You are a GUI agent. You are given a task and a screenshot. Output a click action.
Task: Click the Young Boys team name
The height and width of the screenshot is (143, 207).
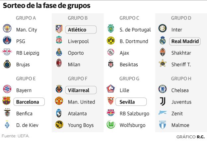pos(81,125)
